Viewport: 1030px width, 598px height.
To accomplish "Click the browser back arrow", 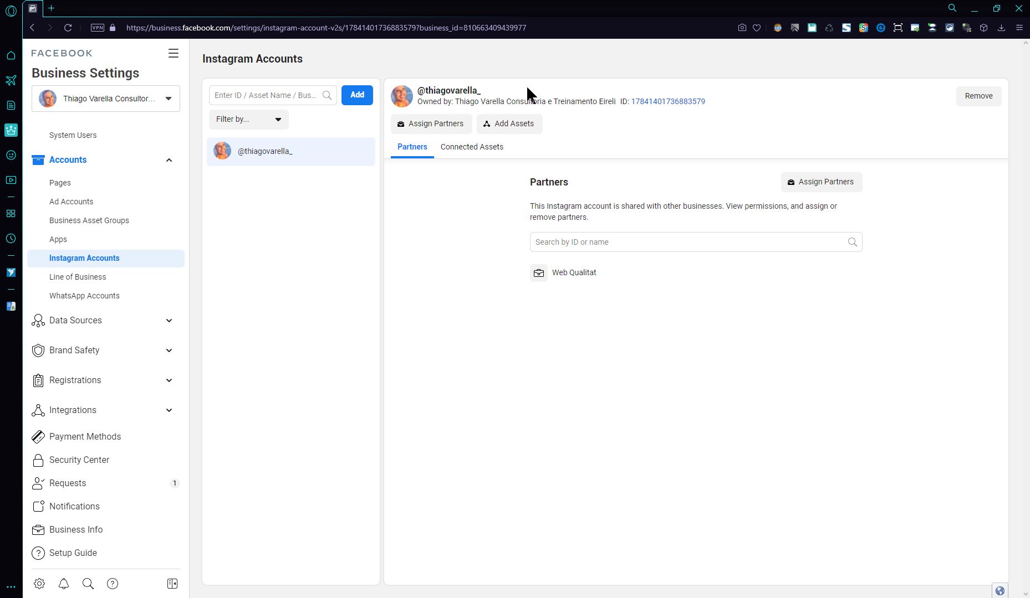I will click(32, 28).
